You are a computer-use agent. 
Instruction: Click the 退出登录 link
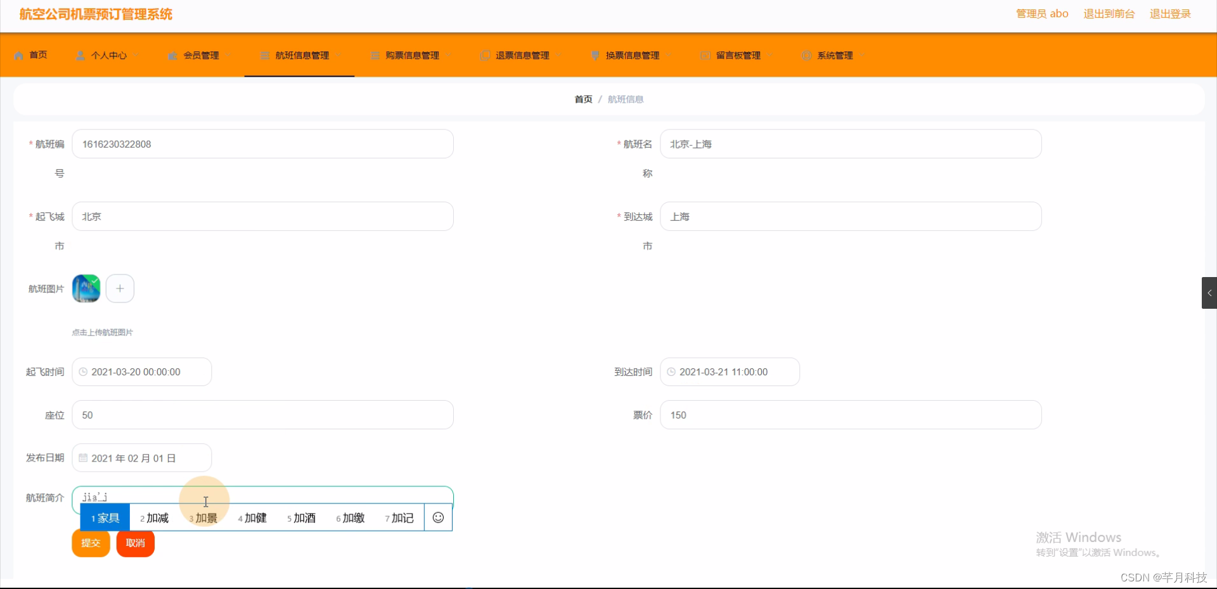pyautogui.click(x=1170, y=14)
